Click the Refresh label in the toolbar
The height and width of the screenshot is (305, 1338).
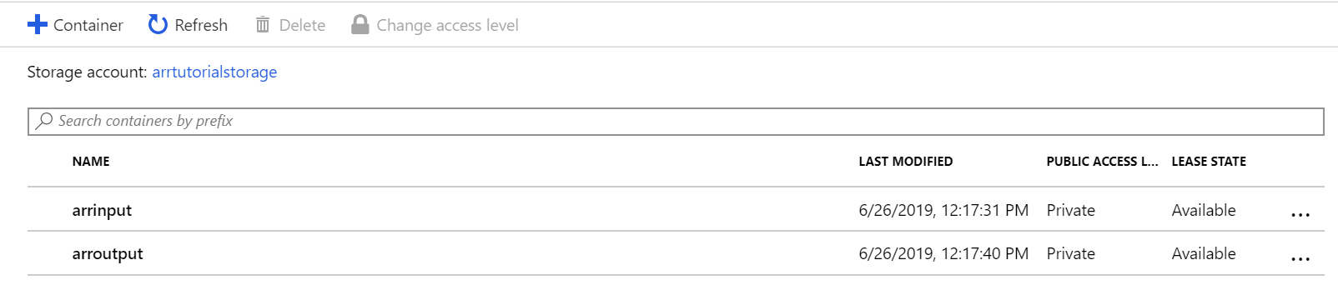pyautogui.click(x=201, y=25)
